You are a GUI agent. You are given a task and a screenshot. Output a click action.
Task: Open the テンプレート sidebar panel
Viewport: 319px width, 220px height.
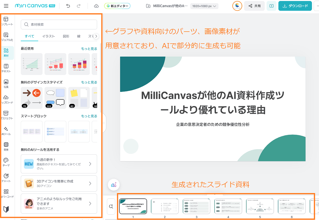click(x=6, y=21)
